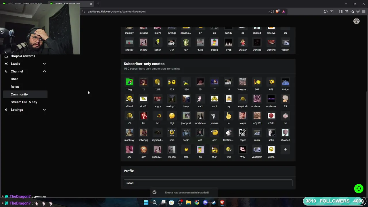Select the Wlr7 On Top emote
This screenshot has height=207, width=368.
tap(243, 150)
